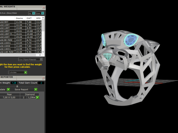Select the Gold:18KY row
The image size is (178, 133).
click(21, 31)
